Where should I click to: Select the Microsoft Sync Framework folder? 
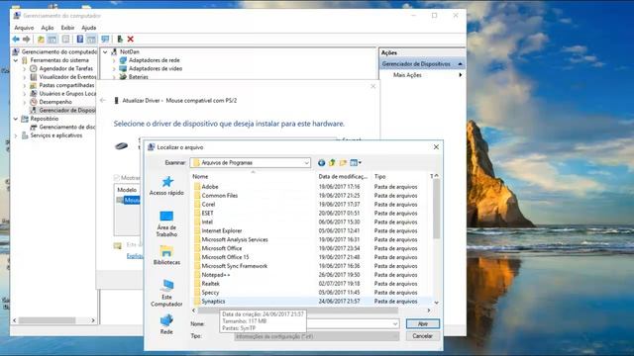point(234,266)
